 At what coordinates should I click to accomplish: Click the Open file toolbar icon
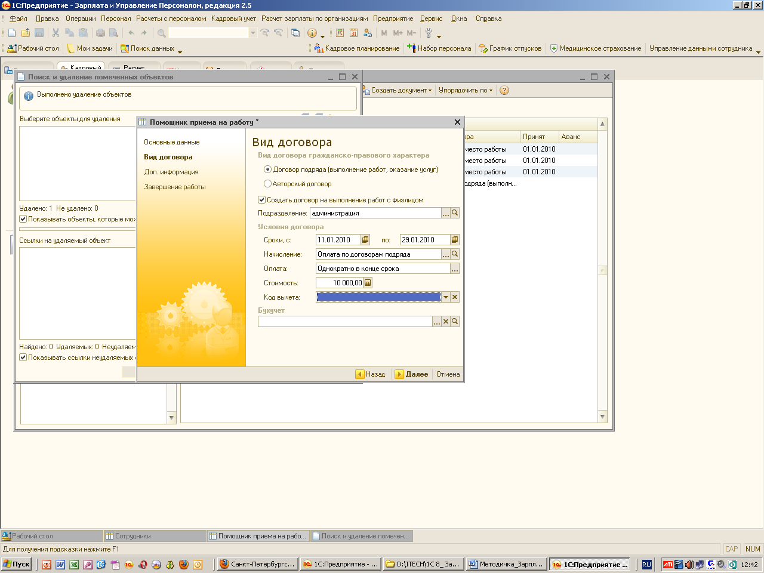click(x=26, y=33)
